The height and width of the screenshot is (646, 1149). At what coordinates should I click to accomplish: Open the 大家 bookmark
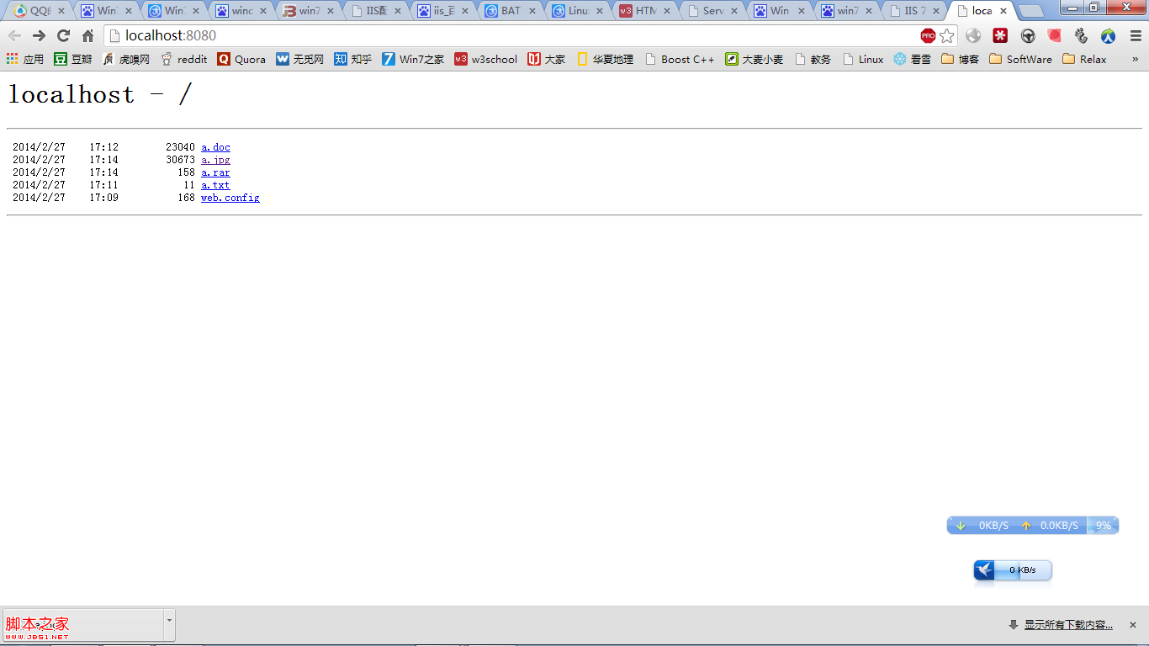click(x=547, y=59)
